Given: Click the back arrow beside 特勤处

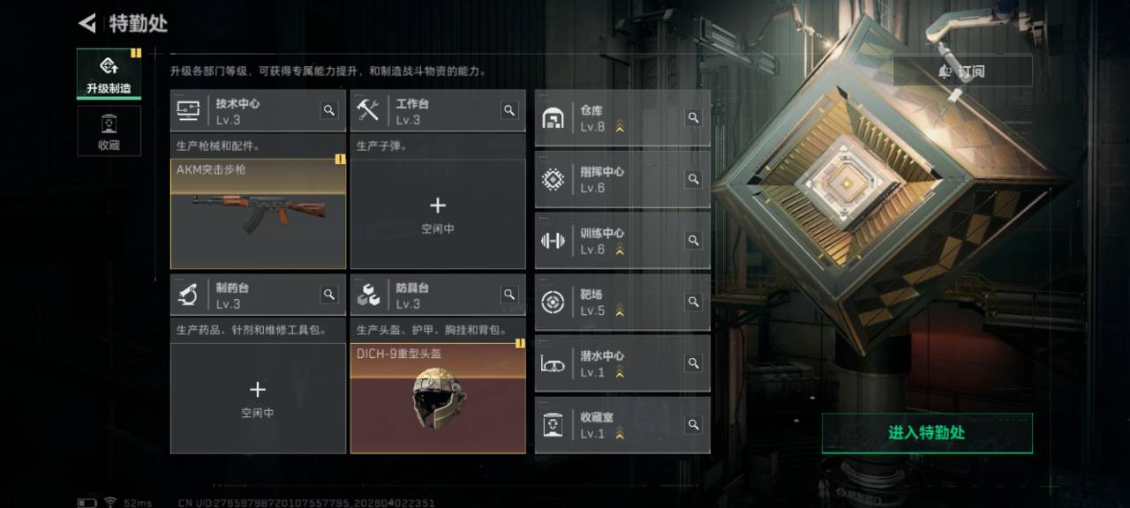Looking at the screenshot, I should [x=87, y=23].
